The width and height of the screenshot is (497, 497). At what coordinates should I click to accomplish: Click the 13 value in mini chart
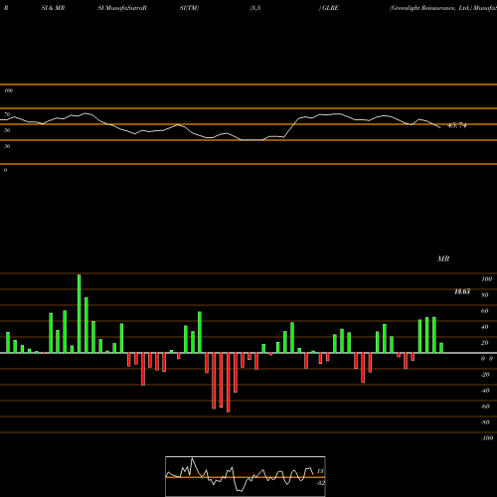[x=320, y=471]
